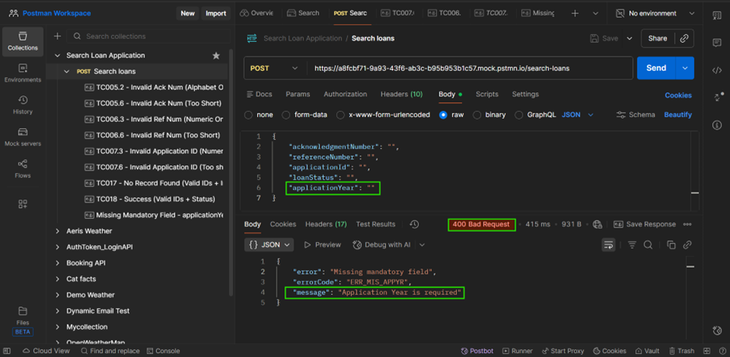Search within the response body
This screenshot has width=730, height=357.
[648, 244]
